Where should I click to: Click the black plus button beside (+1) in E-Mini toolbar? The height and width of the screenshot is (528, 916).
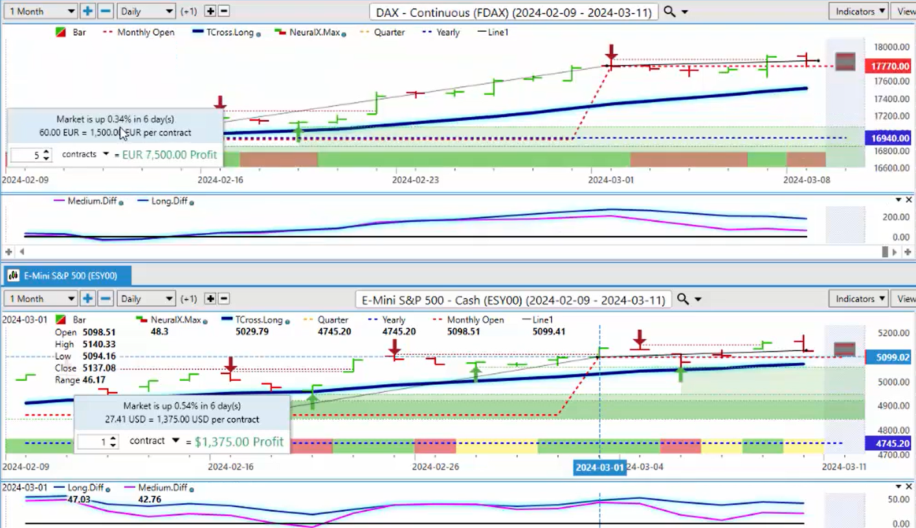(x=210, y=299)
